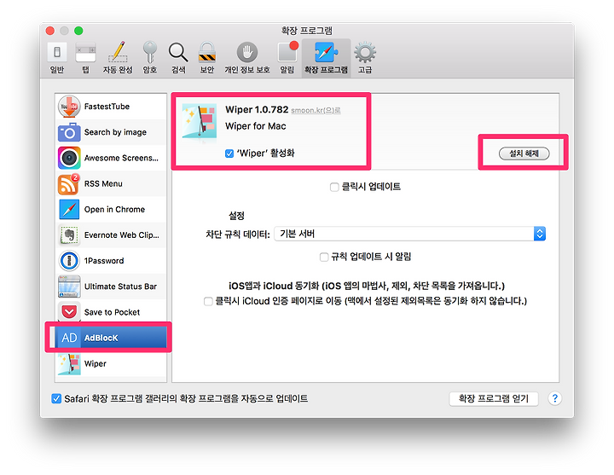Select the Save to Pocket icon

point(69,312)
